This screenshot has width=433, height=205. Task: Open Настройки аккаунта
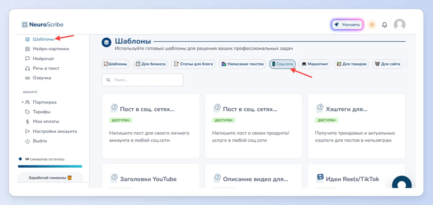point(55,131)
